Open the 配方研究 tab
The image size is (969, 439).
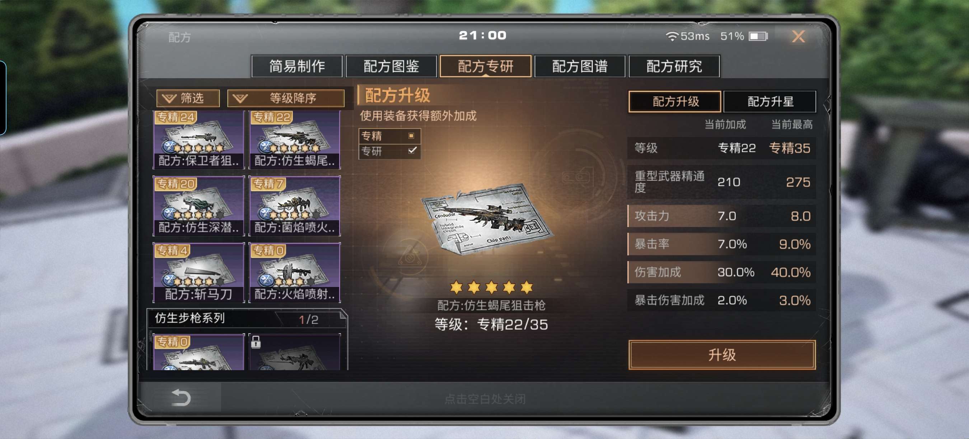674,66
